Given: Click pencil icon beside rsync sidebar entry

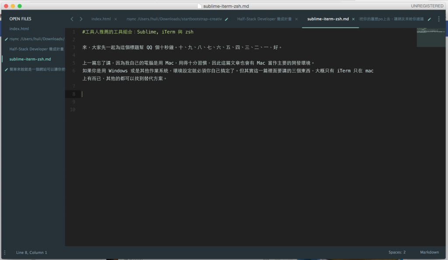Looking at the screenshot, I should [6, 39].
